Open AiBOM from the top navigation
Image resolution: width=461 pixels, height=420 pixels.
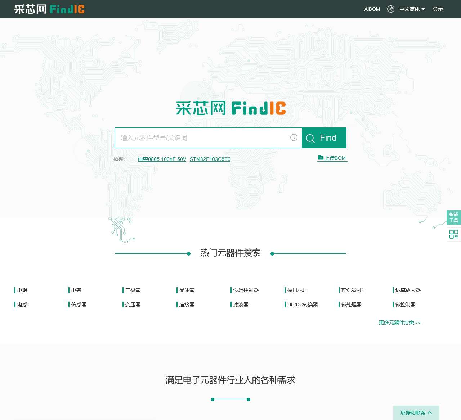372,9
